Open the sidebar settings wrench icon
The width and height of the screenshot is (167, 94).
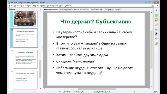click(156, 10)
